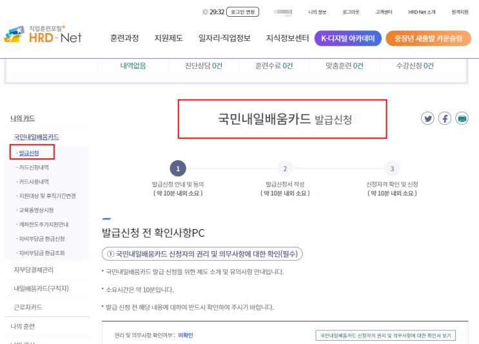This screenshot has height=344, width=479.
Task: Select 카드신청내역 in sidebar
Action: [34, 167]
